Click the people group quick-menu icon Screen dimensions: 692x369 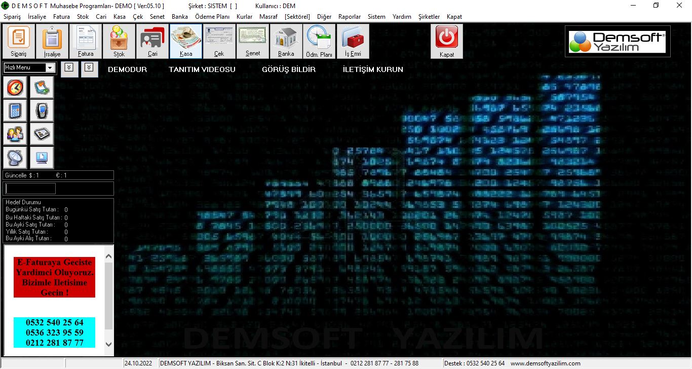coord(15,134)
